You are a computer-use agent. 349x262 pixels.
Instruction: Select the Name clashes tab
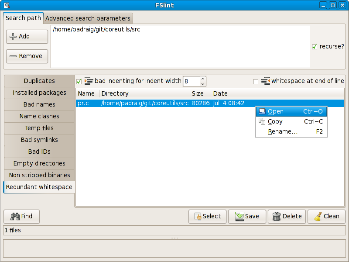tap(39, 116)
